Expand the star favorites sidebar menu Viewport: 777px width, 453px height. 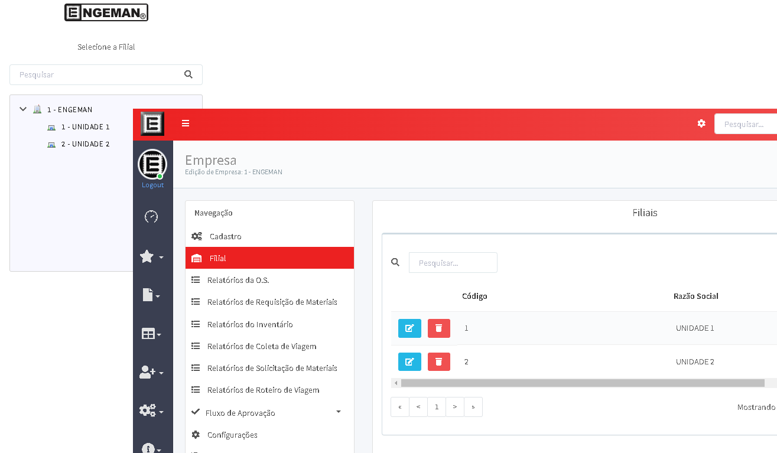(x=151, y=257)
